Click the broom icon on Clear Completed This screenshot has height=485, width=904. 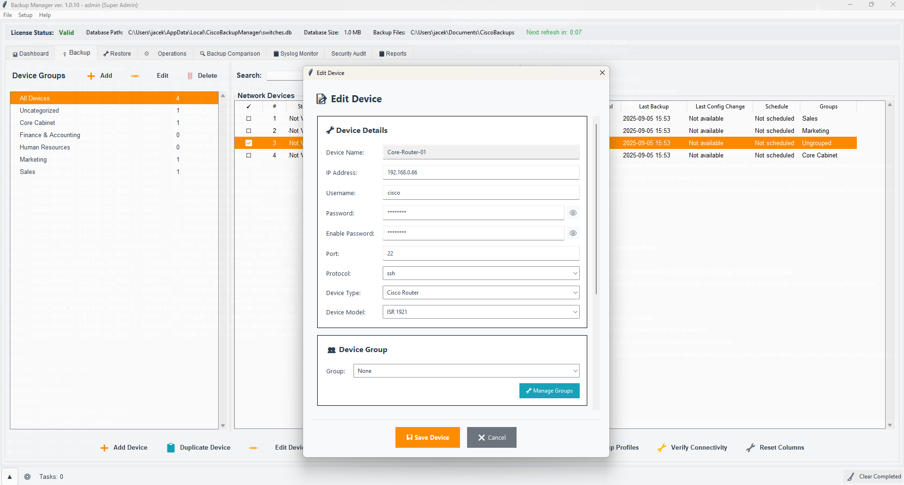point(851,477)
